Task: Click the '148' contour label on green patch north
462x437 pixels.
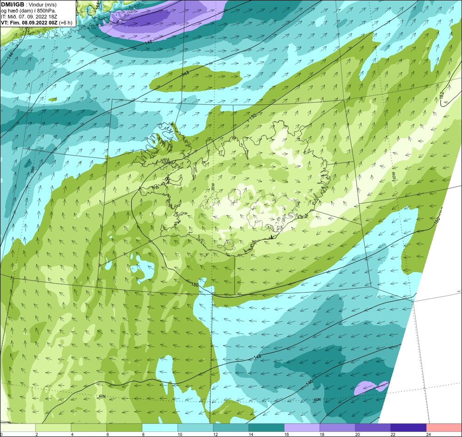Action: click(x=185, y=73)
